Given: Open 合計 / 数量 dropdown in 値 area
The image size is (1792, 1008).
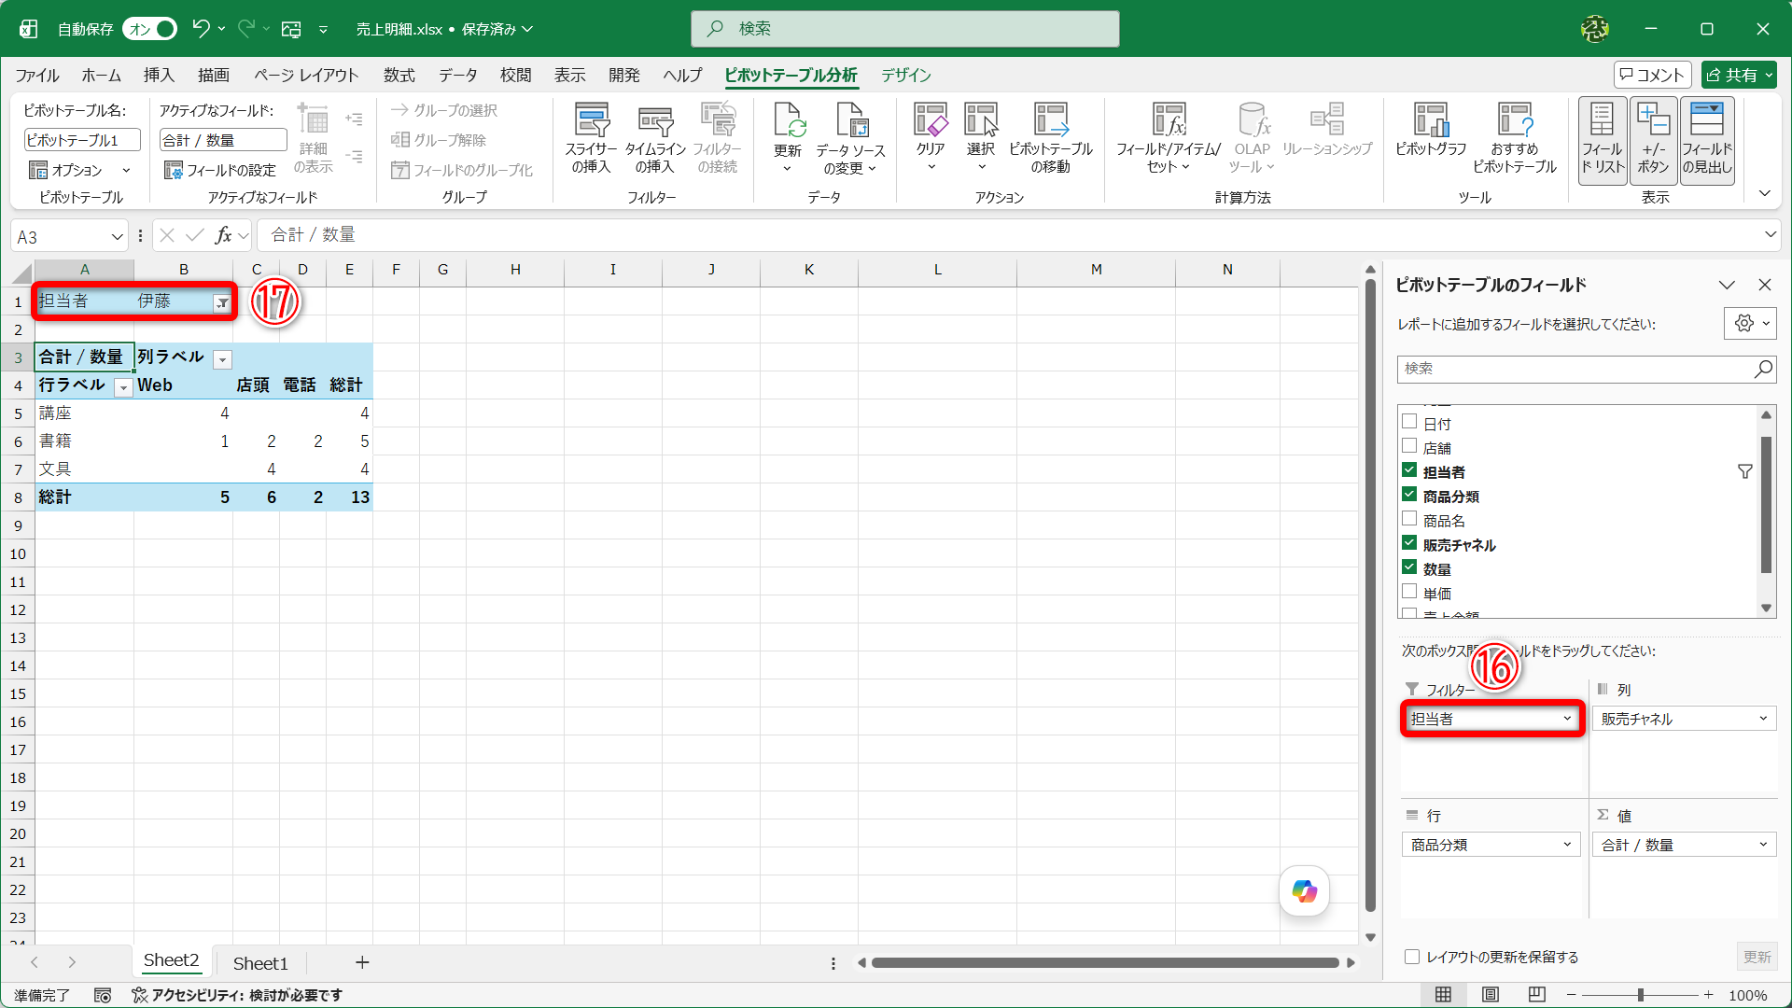Looking at the screenshot, I should [x=1763, y=845].
